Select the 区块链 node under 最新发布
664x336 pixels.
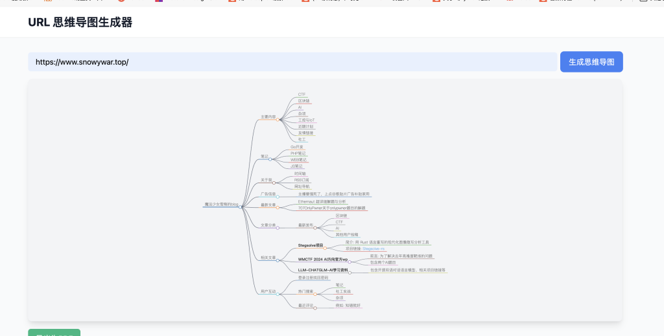pyautogui.click(x=341, y=216)
